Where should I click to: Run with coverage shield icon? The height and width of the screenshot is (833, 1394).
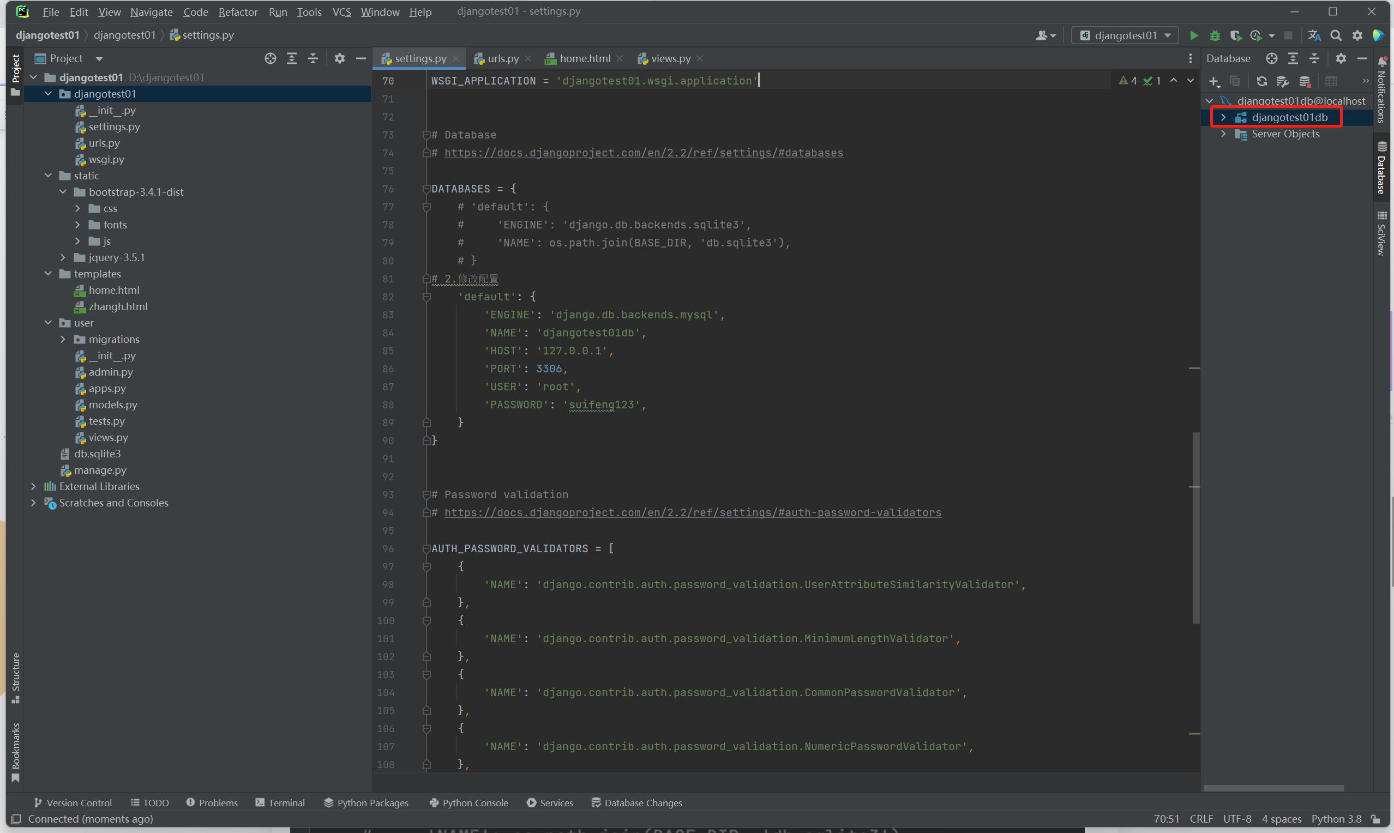1236,35
